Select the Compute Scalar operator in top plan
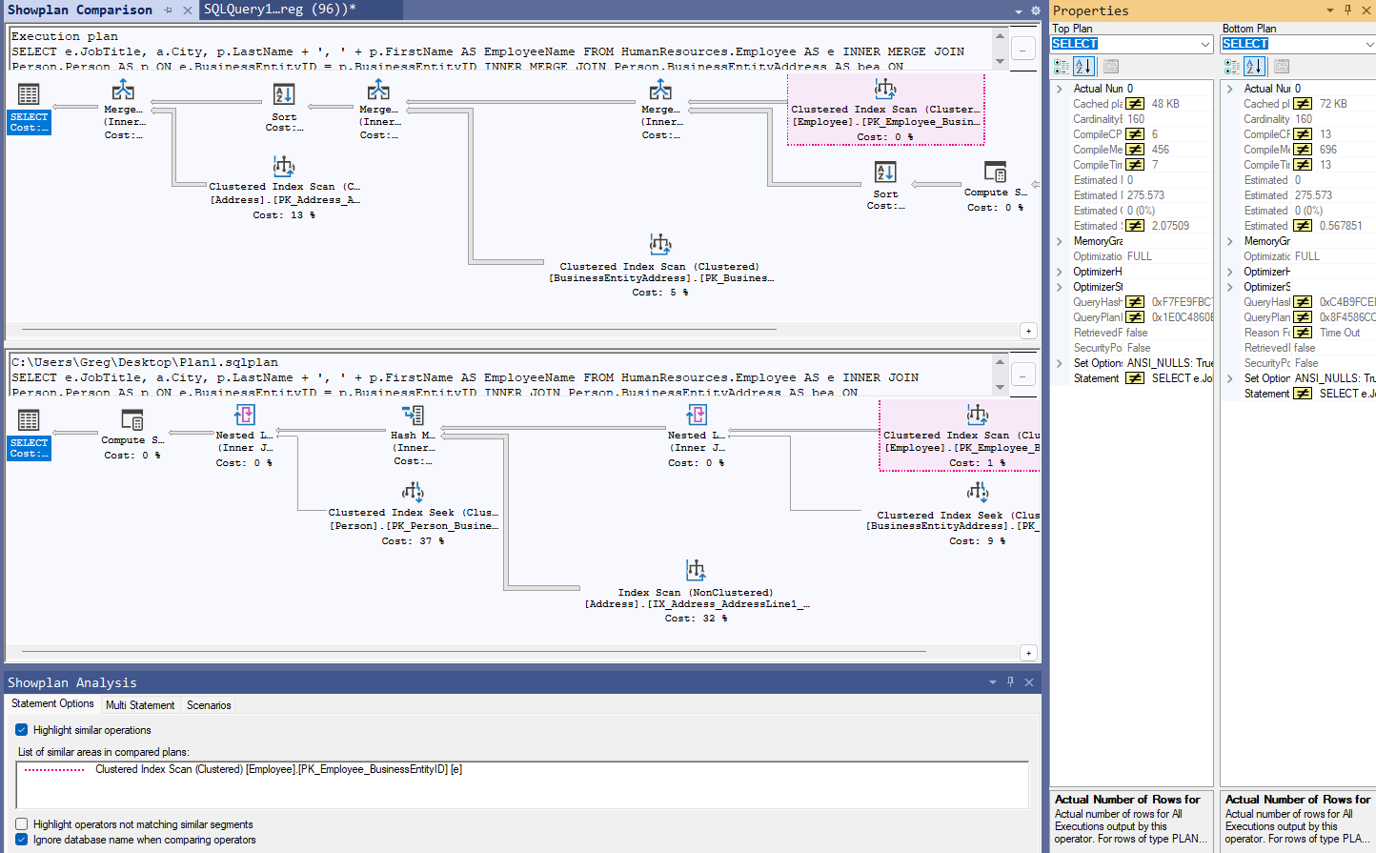This screenshot has height=853, width=1376. pyautogui.click(x=995, y=186)
